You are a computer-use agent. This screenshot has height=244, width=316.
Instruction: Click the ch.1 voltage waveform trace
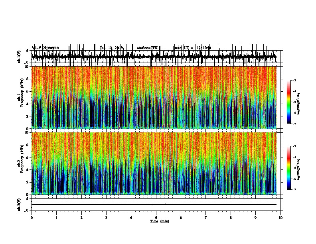(x=154, y=57)
